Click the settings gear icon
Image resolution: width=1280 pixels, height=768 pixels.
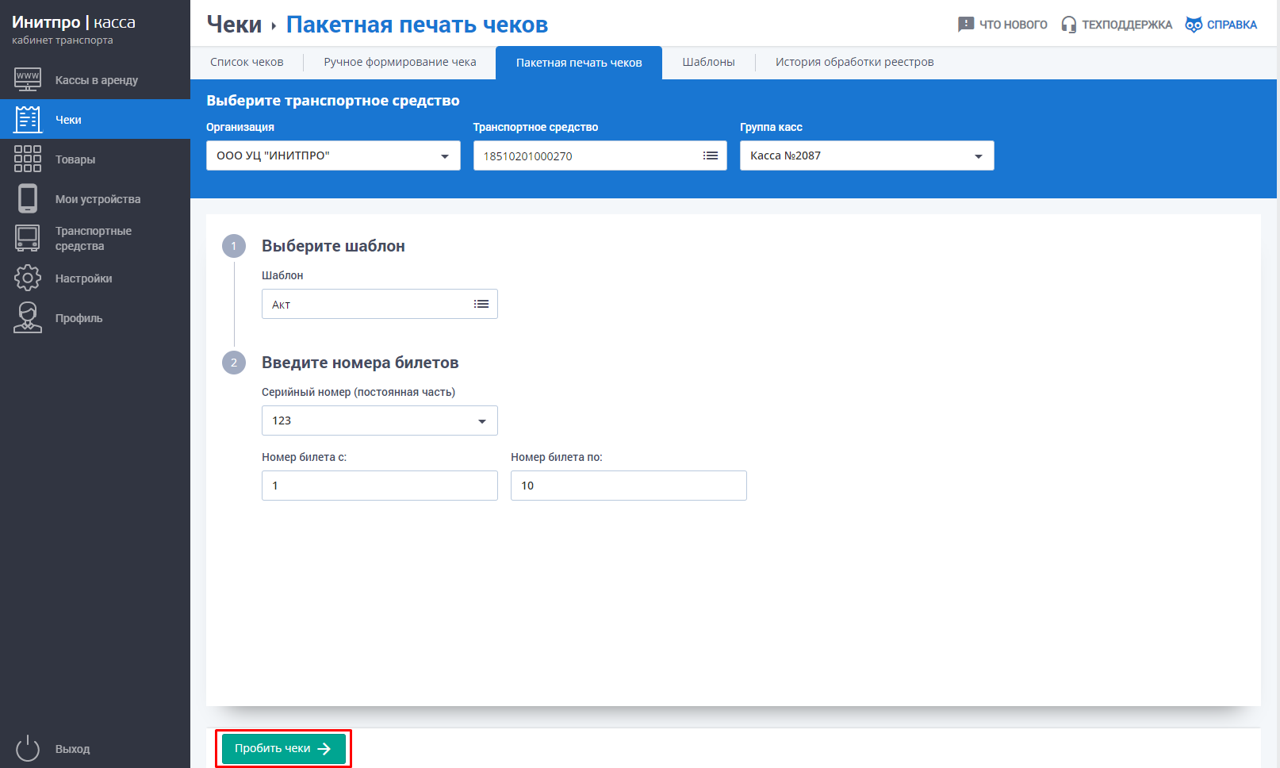pyautogui.click(x=28, y=278)
